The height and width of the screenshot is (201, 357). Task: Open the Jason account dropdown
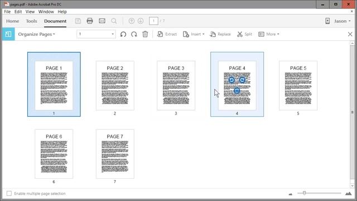[x=342, y=21]
